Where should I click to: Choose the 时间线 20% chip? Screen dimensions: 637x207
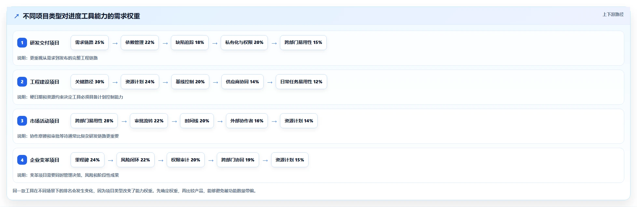197,121
